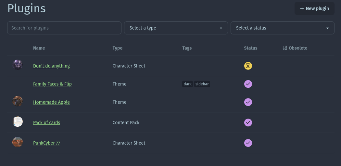Click the PunkCyber 77 avatar thumbnail
Image resolution: width=341 pixels, height=166 pixels.
(17, 142)
